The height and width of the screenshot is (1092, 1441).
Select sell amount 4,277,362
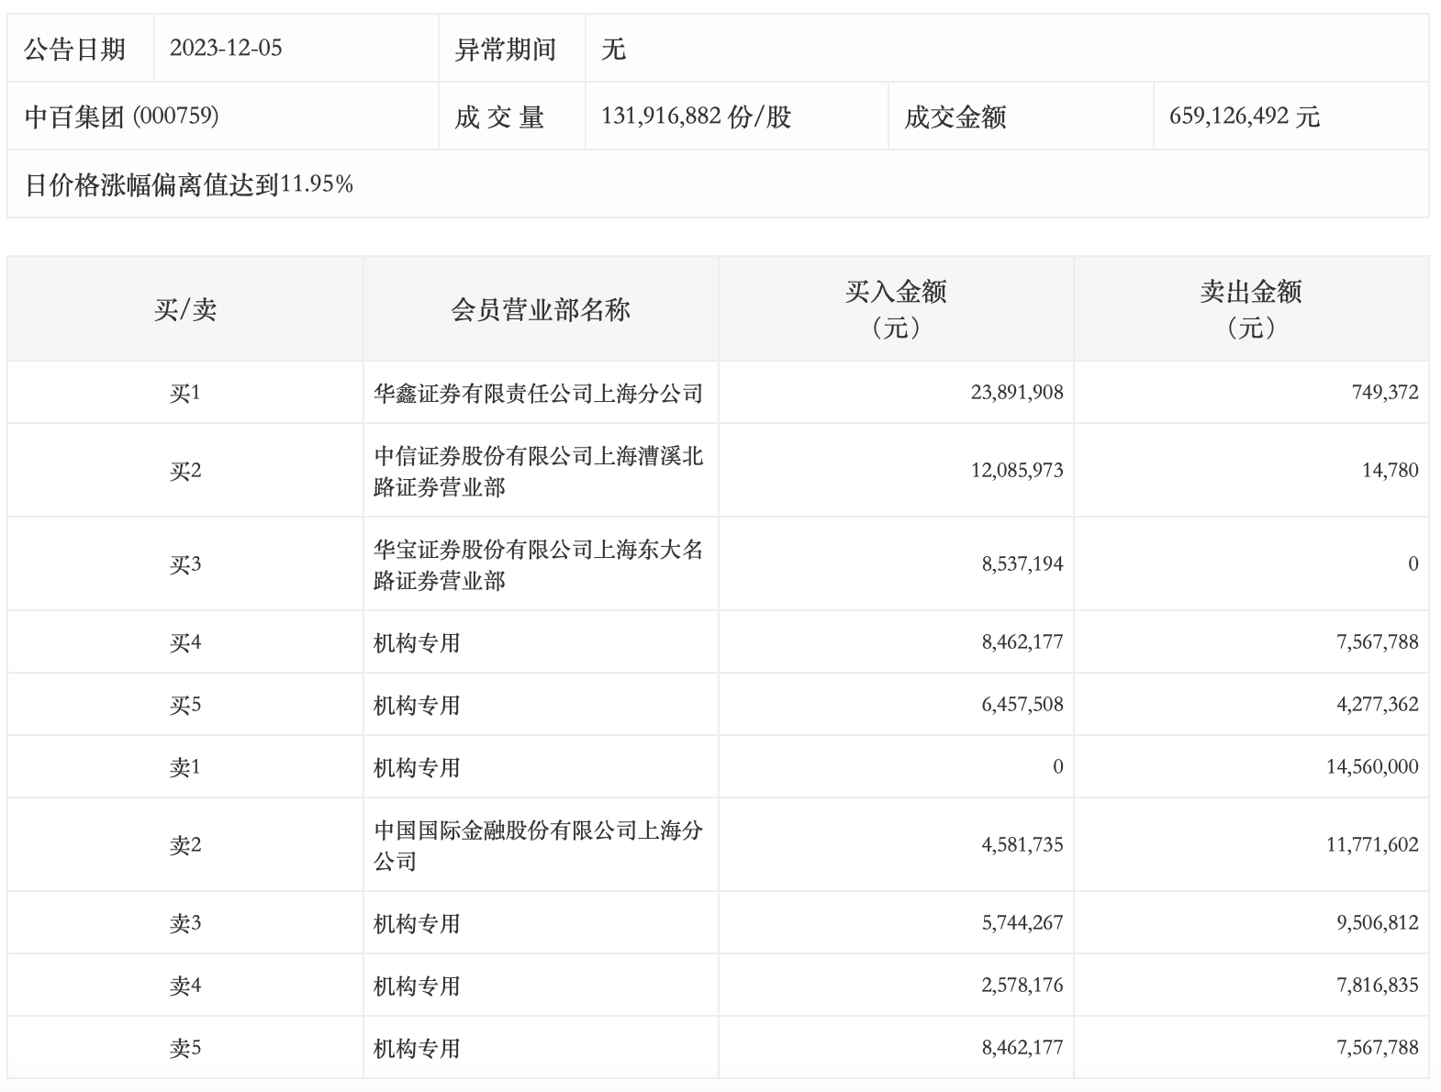1378,705
